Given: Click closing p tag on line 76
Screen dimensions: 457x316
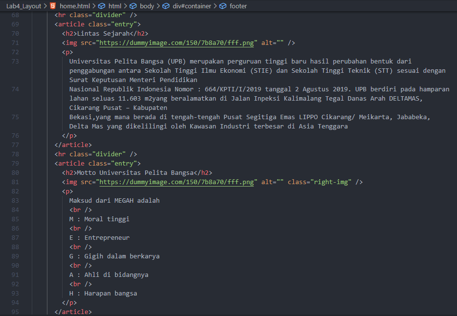Looking at the screenshot, I should point(69,136).
